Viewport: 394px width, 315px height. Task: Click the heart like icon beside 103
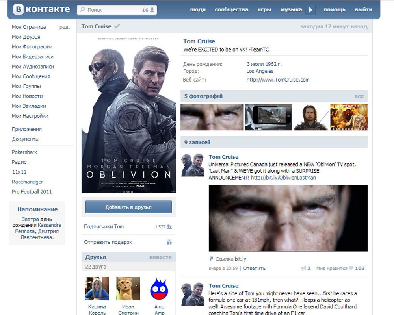[351, 268]
